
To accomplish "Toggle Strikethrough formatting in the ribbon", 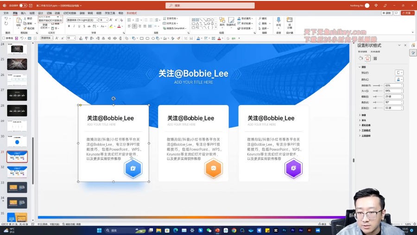I will (x=89, y=26).
